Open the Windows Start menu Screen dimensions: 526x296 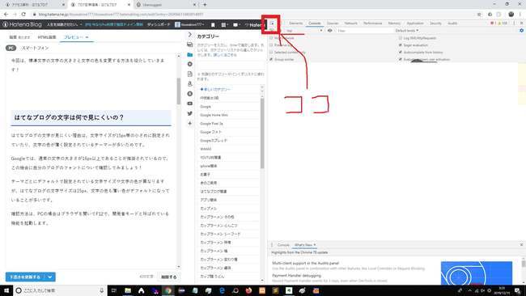[6, 290]
